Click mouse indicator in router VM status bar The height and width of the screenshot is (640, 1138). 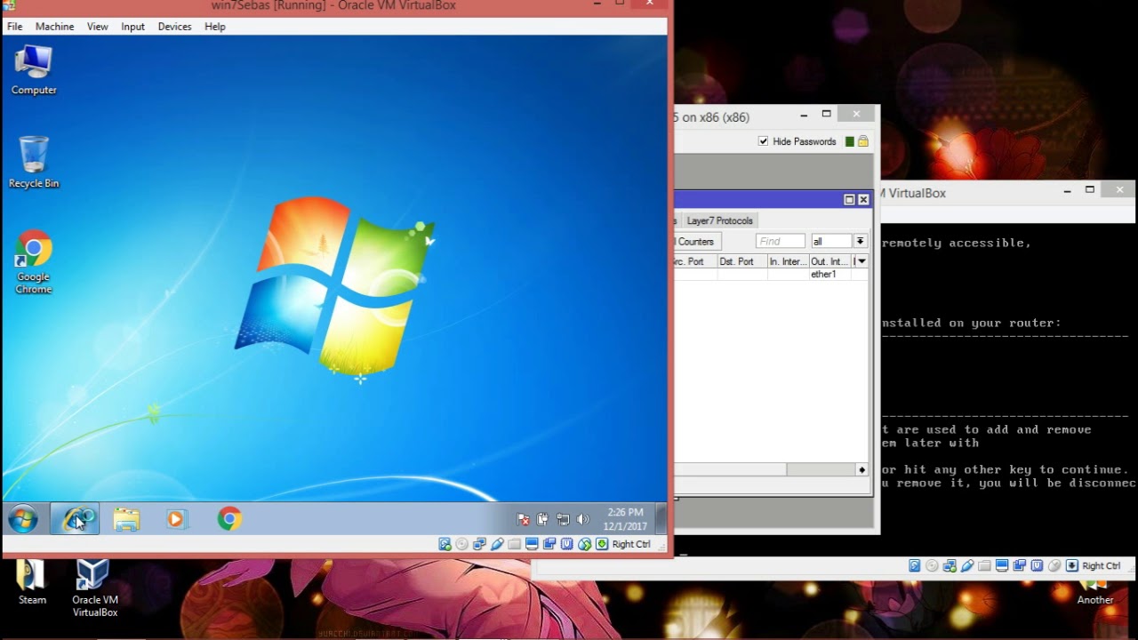[1054, 566]
